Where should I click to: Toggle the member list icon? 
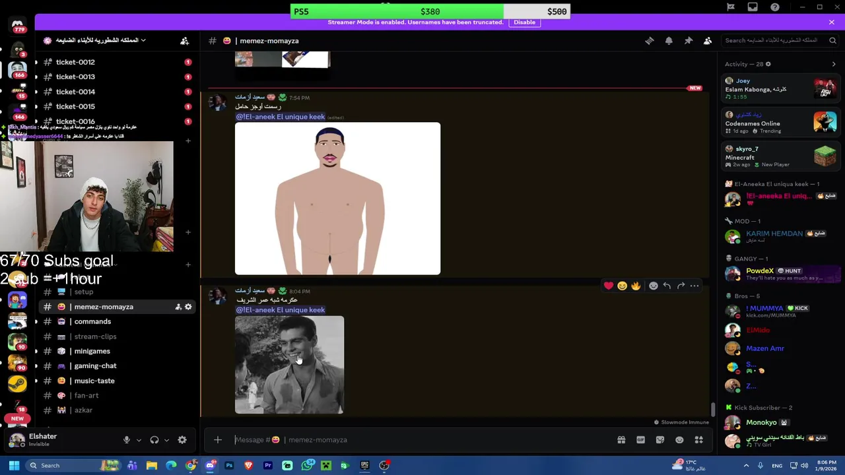tap(708, 41)
